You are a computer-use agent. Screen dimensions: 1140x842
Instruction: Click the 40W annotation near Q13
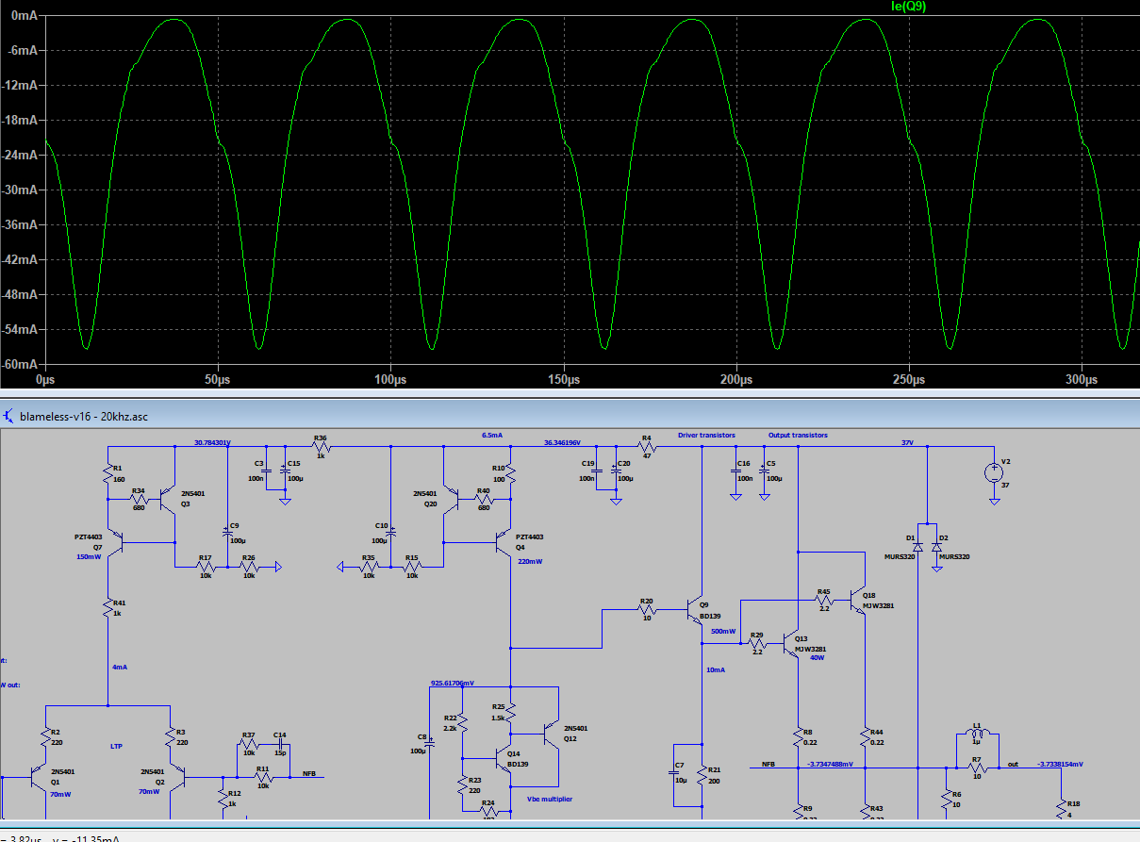(x=817, y=657)
